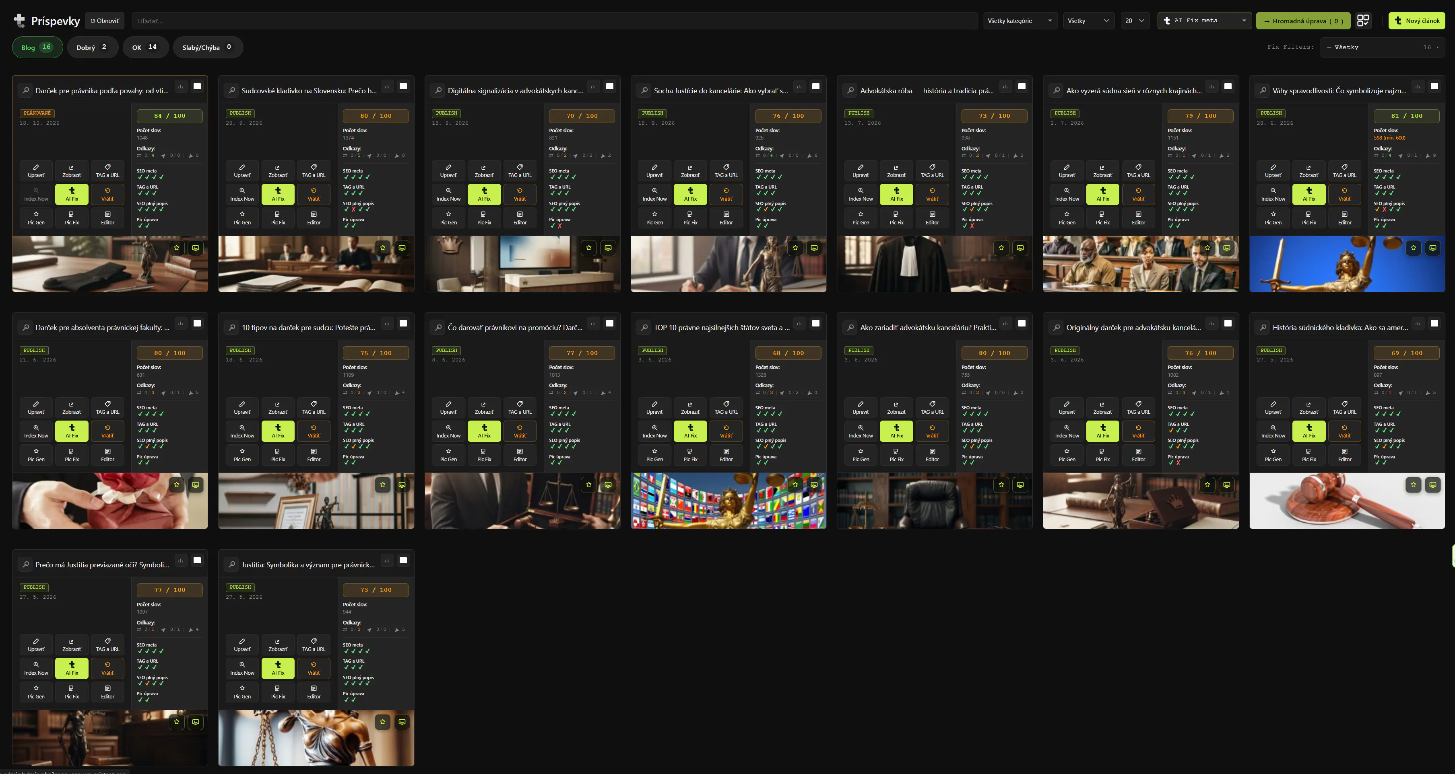Toggle the grid select-all icon in the top bar

pyautogui.click(x=1363, y=21)
